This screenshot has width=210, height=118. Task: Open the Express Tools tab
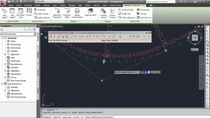(x=115, y=5)
